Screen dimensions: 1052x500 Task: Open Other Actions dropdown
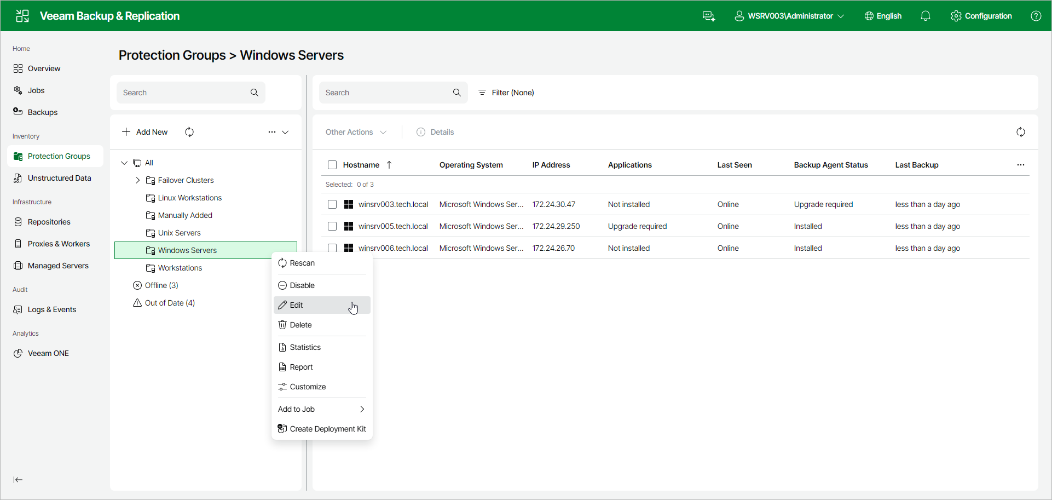point(356,132)
